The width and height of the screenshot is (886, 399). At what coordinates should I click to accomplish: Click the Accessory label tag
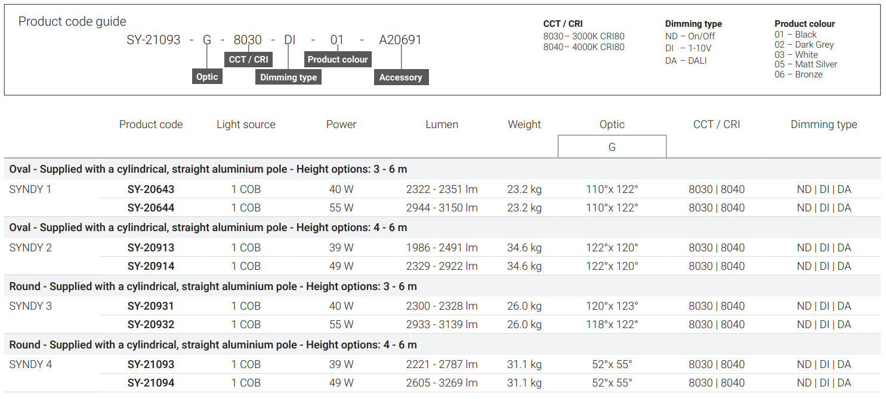400,77
